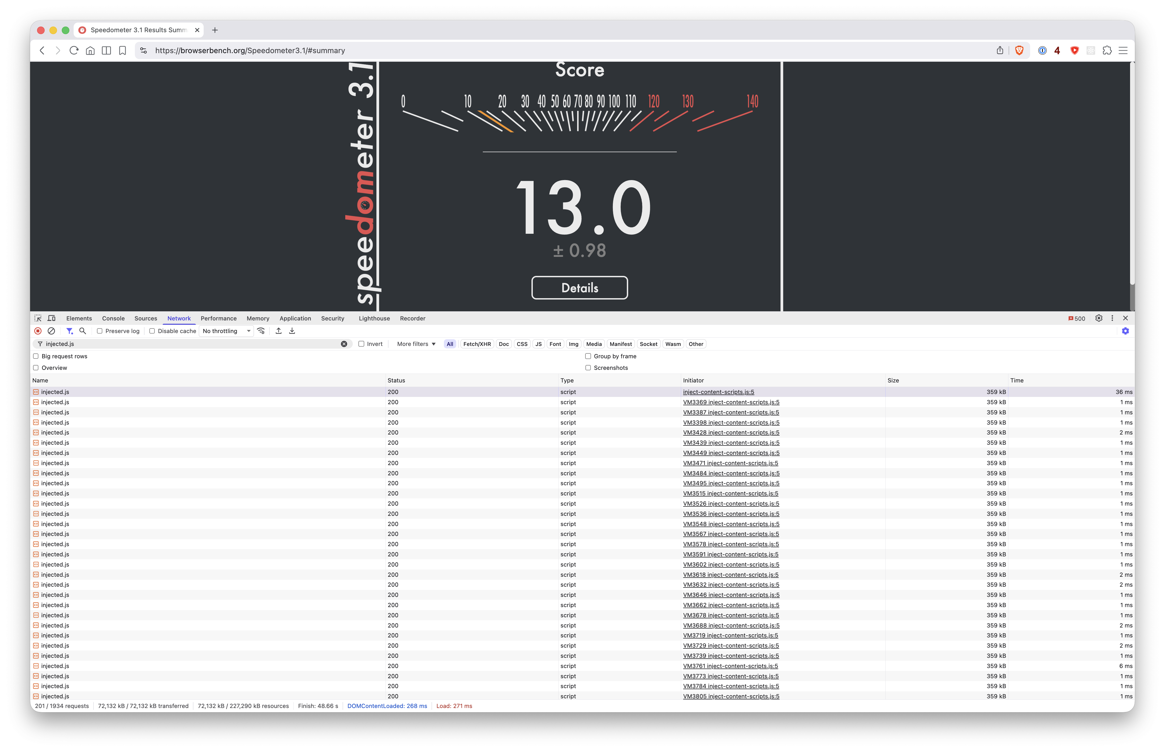Screen dimensions: 1165x752
Task: Click the Brave Shields lion icon
Action: tap(1019, 50)
